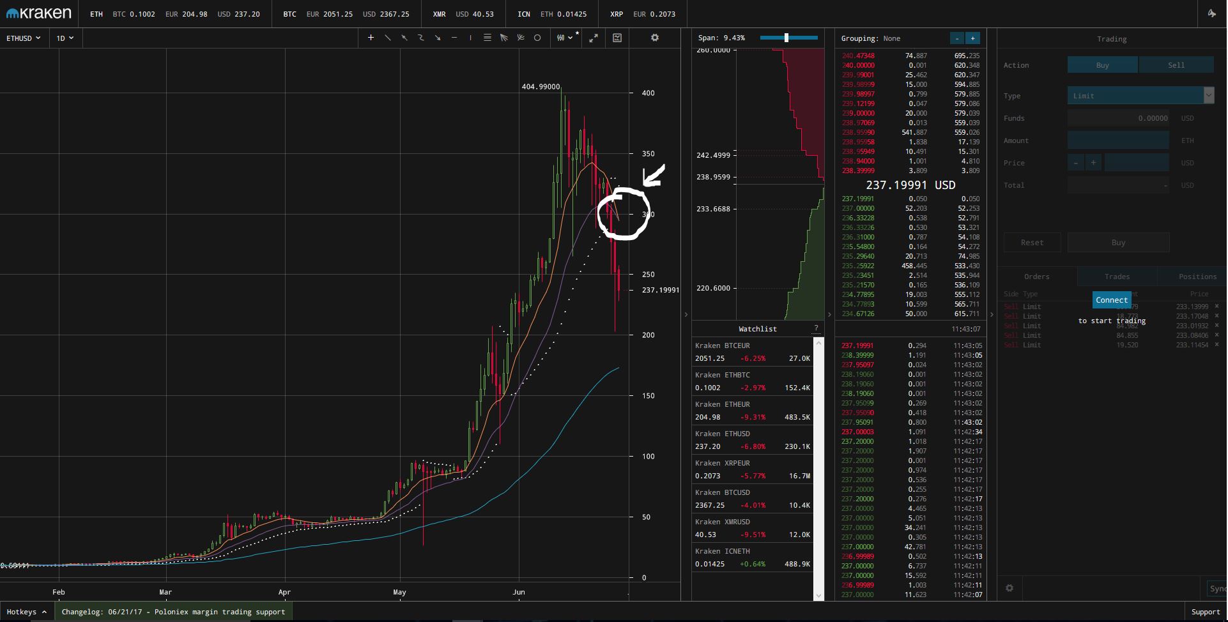
Task: Select the pitchfork drawing tool
Action: tap(520, 38)
